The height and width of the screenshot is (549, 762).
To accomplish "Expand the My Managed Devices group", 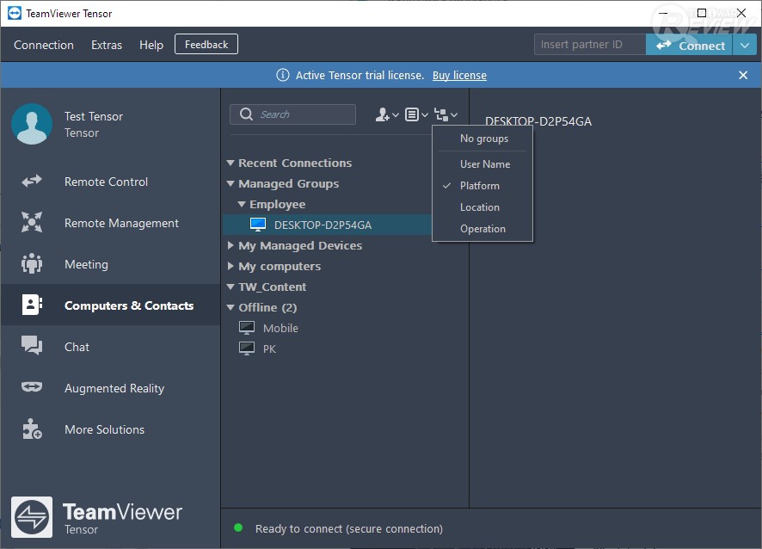I will (x=230, y=245).
